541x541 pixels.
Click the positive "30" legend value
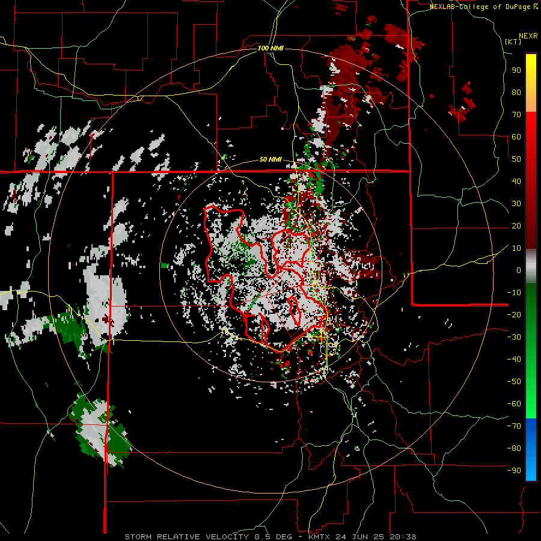pos(516,204)
